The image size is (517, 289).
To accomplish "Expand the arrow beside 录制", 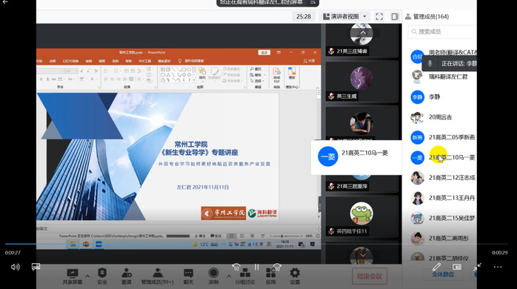I will click(x=228, y=276).
